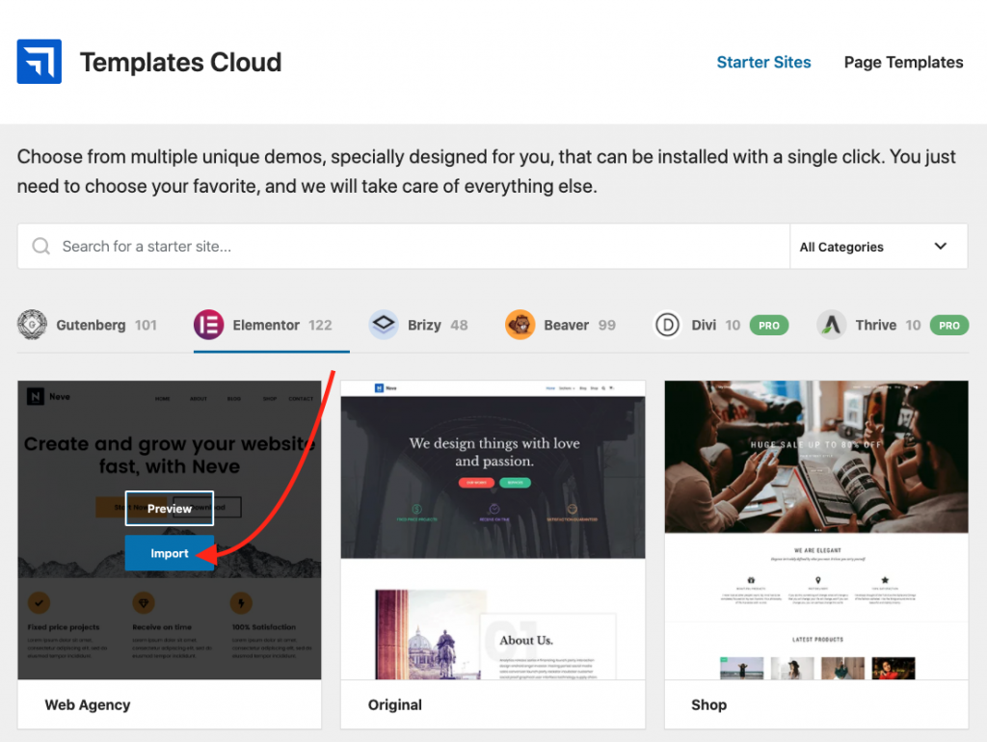Click the Beaver count 99

pos(607,326)
